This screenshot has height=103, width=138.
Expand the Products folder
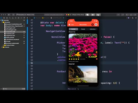(2, 47)
